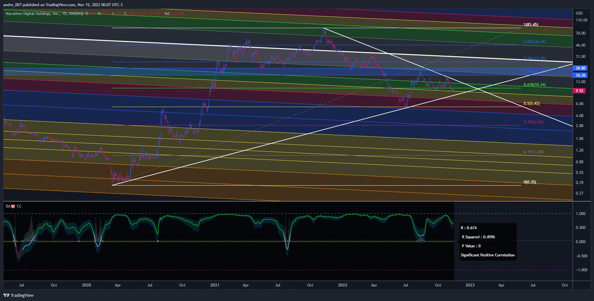594x301 pixels.
Task: Click the close value C9.52 in header
Action: 129,14
